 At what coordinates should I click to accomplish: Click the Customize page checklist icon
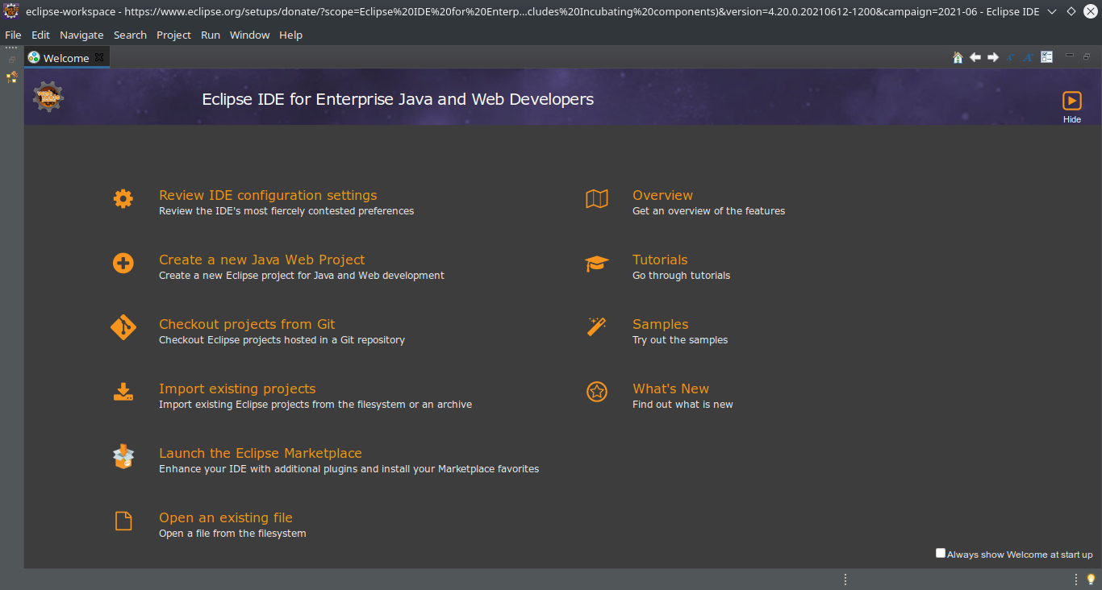(1047, 57)
